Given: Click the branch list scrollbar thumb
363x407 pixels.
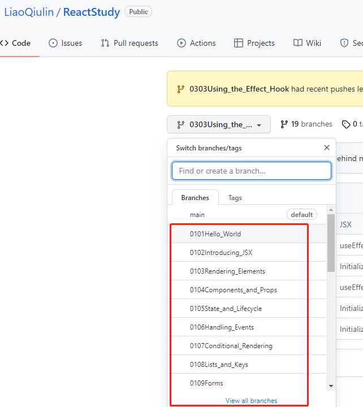Looking at the screenshot, I should pyautogui.click(x=331, y=243).
